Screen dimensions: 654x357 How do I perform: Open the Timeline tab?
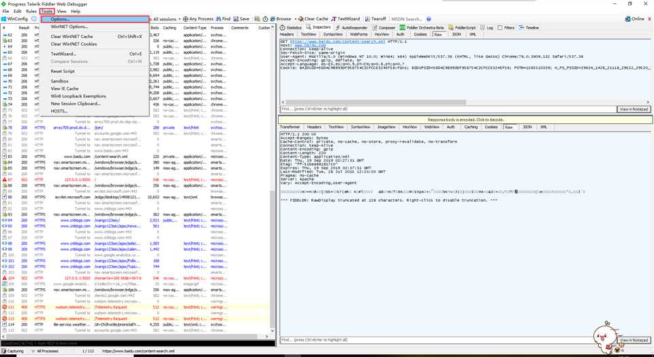coord(529,27)
